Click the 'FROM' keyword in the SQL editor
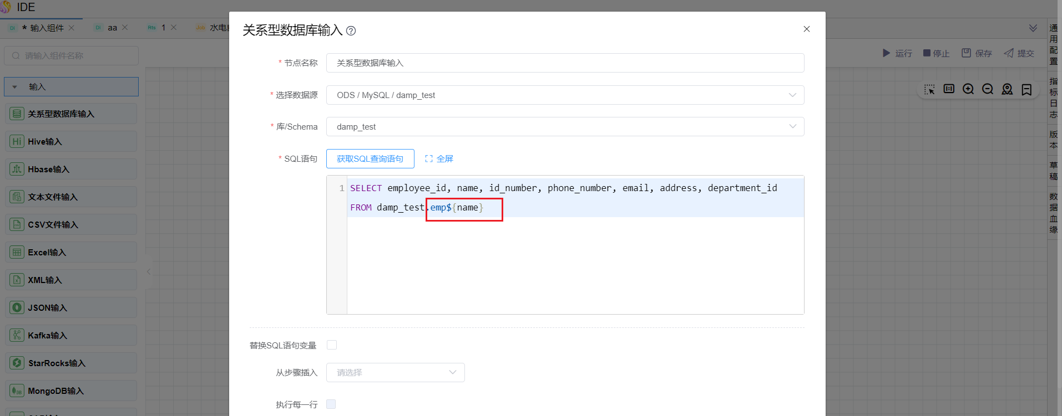The height and width of the screenshot is (416, 1062). (361, 208)
